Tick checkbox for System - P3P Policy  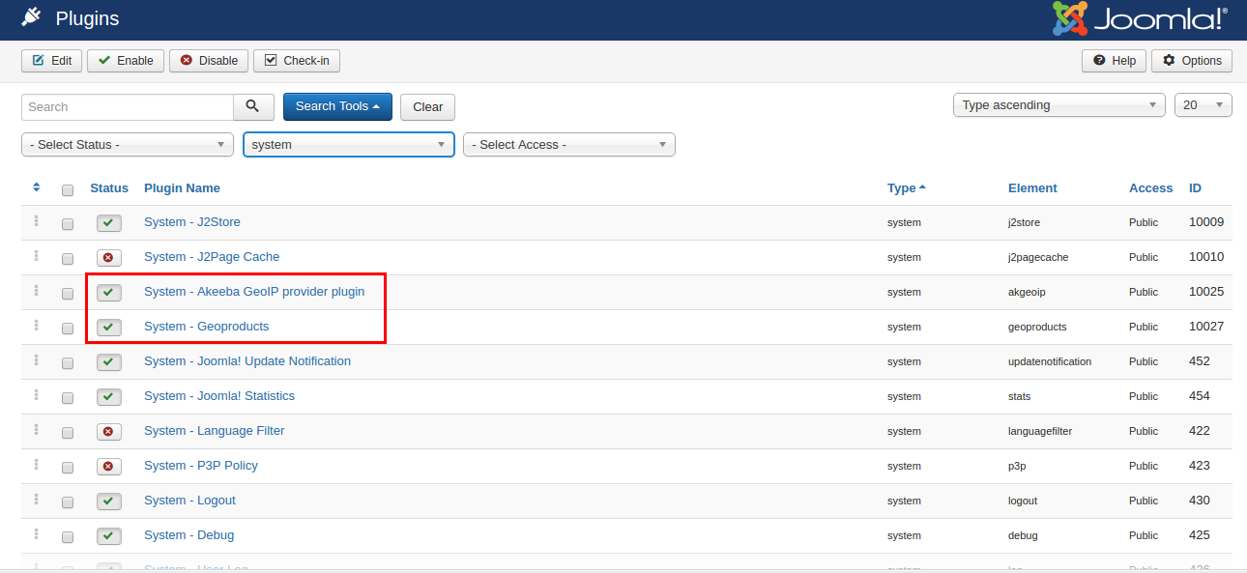pos(68,468)
